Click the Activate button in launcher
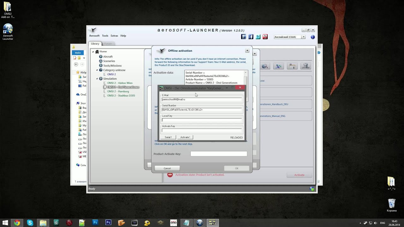 (300, 175)
